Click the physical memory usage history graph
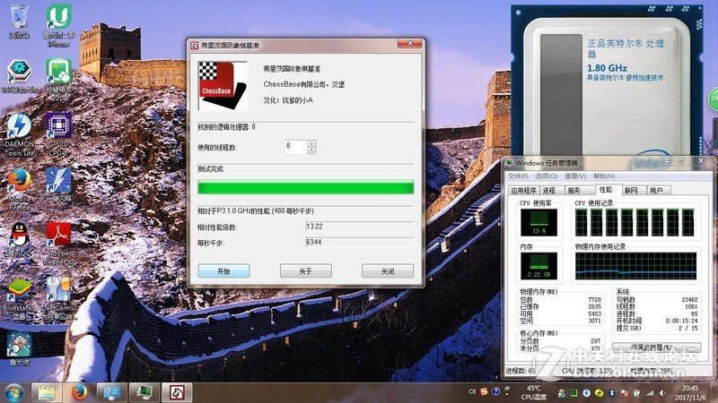The image size is (718, 403). point(636,266)
